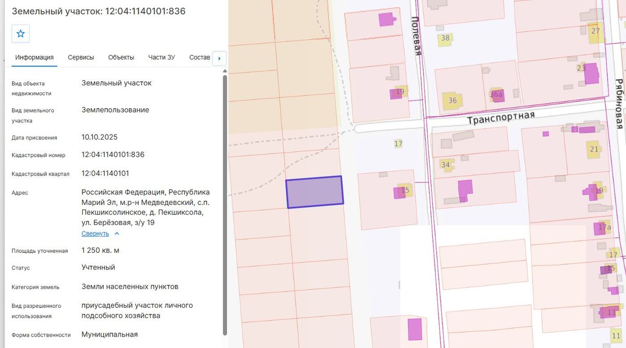
Task: Select the Части ЗУ tab
Action: [162, 57]
